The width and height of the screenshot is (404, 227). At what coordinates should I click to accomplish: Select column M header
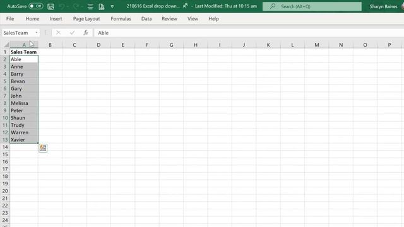(317, 45)
